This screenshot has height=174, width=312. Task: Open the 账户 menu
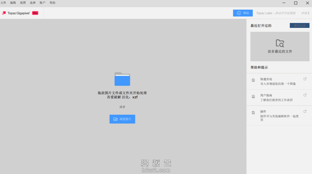pyautogui.click(x=42, y=3)
